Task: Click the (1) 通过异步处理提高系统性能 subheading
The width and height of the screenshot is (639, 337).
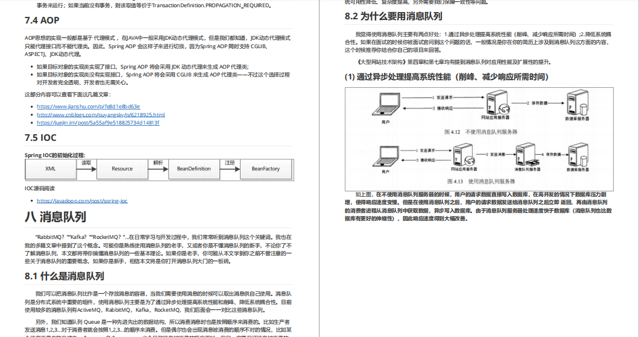Action: tap(447, 77)
